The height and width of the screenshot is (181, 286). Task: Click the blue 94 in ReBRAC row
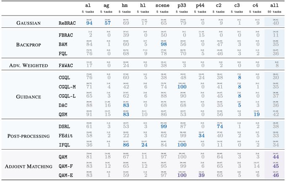pyautogui.click(x=89, y=24)
